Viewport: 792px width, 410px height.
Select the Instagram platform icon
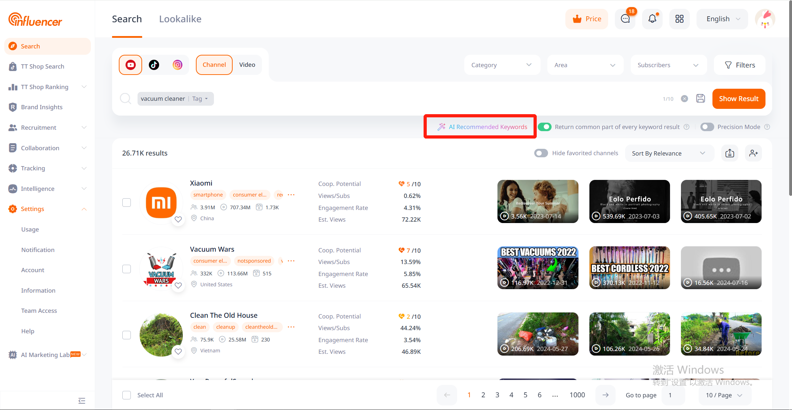pos(177,65)
